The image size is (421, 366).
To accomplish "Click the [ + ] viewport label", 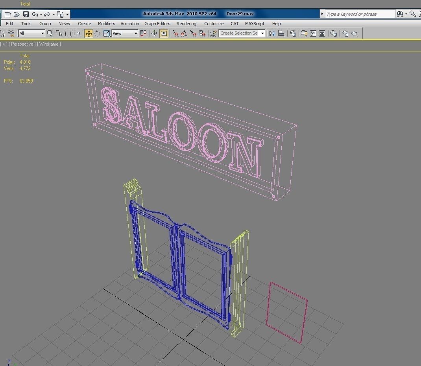I will coord(4,44).
